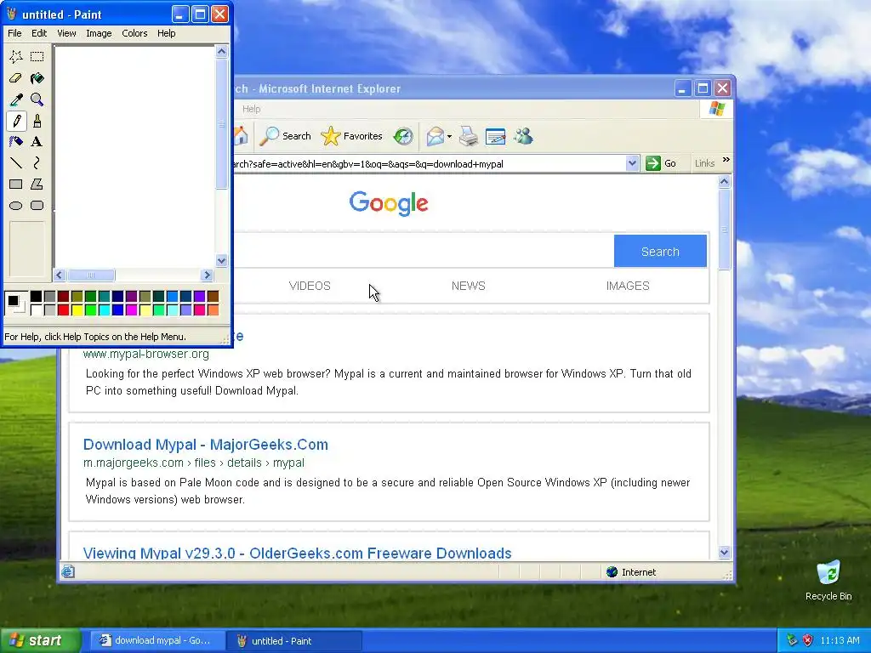
Task: Click the Paint horizontal scroll right arrow
Action: click(x=208, y=275)
